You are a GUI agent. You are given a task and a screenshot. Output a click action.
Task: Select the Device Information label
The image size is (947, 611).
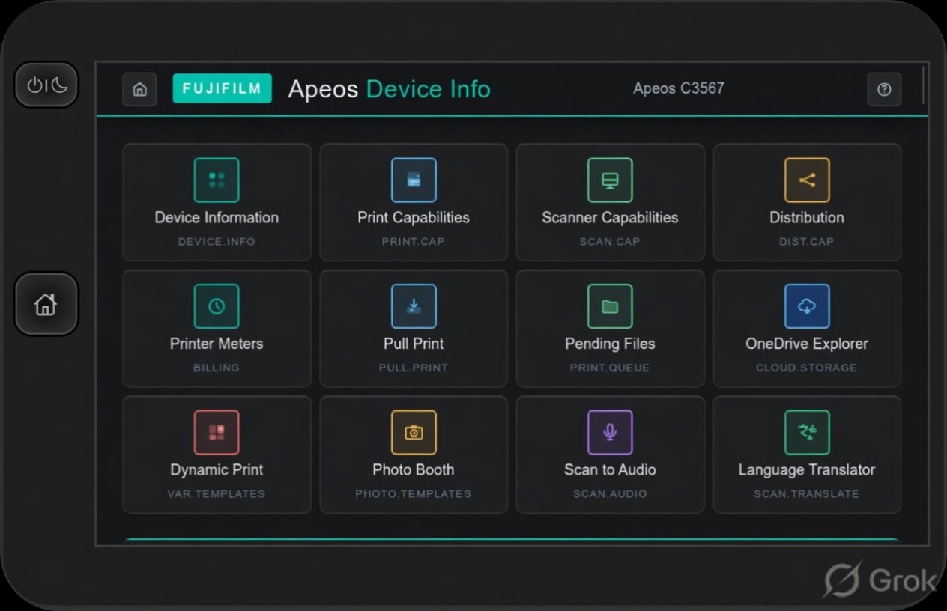pos(217,218)
